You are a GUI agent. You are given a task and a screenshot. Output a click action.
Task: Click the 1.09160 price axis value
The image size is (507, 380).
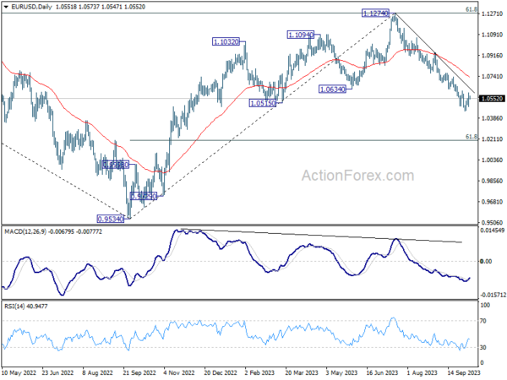click(x=492, y=56)
